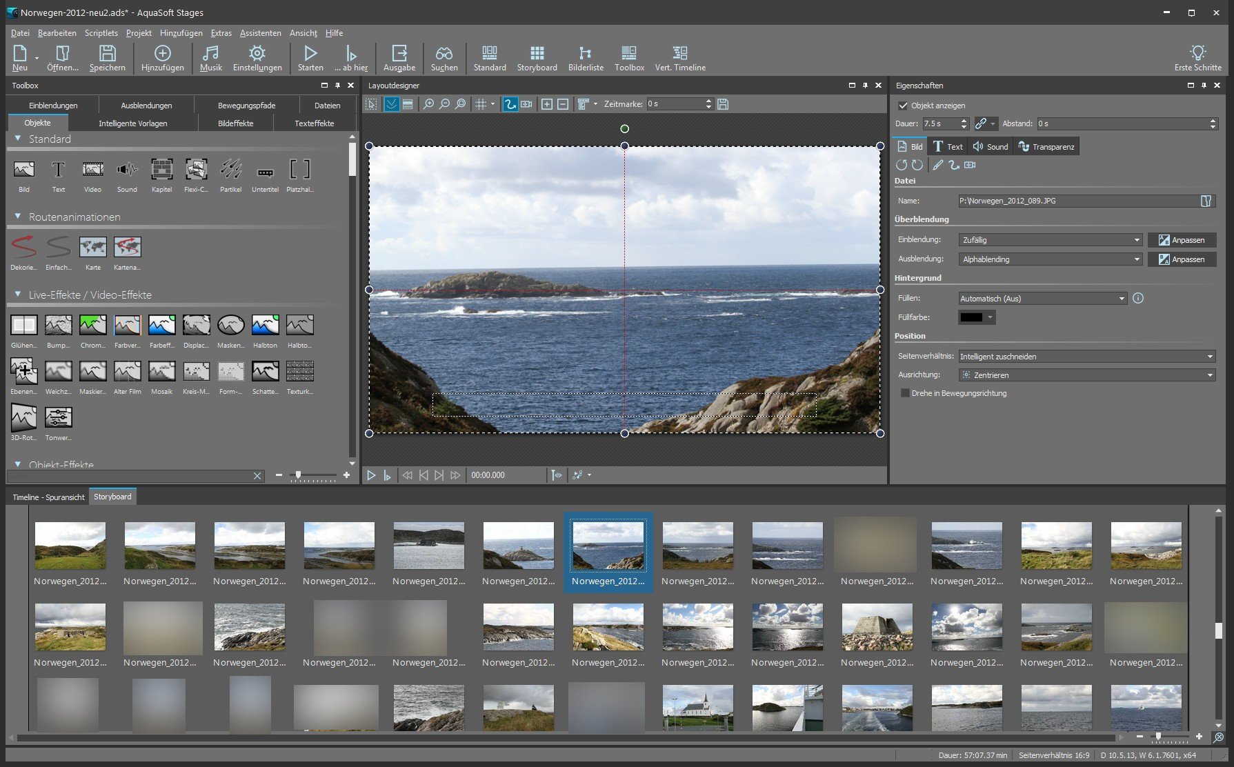Click Anpassen button next to Ausblendung
The height and width of the screenshot is (767, 1234).
click(1181, 259)
